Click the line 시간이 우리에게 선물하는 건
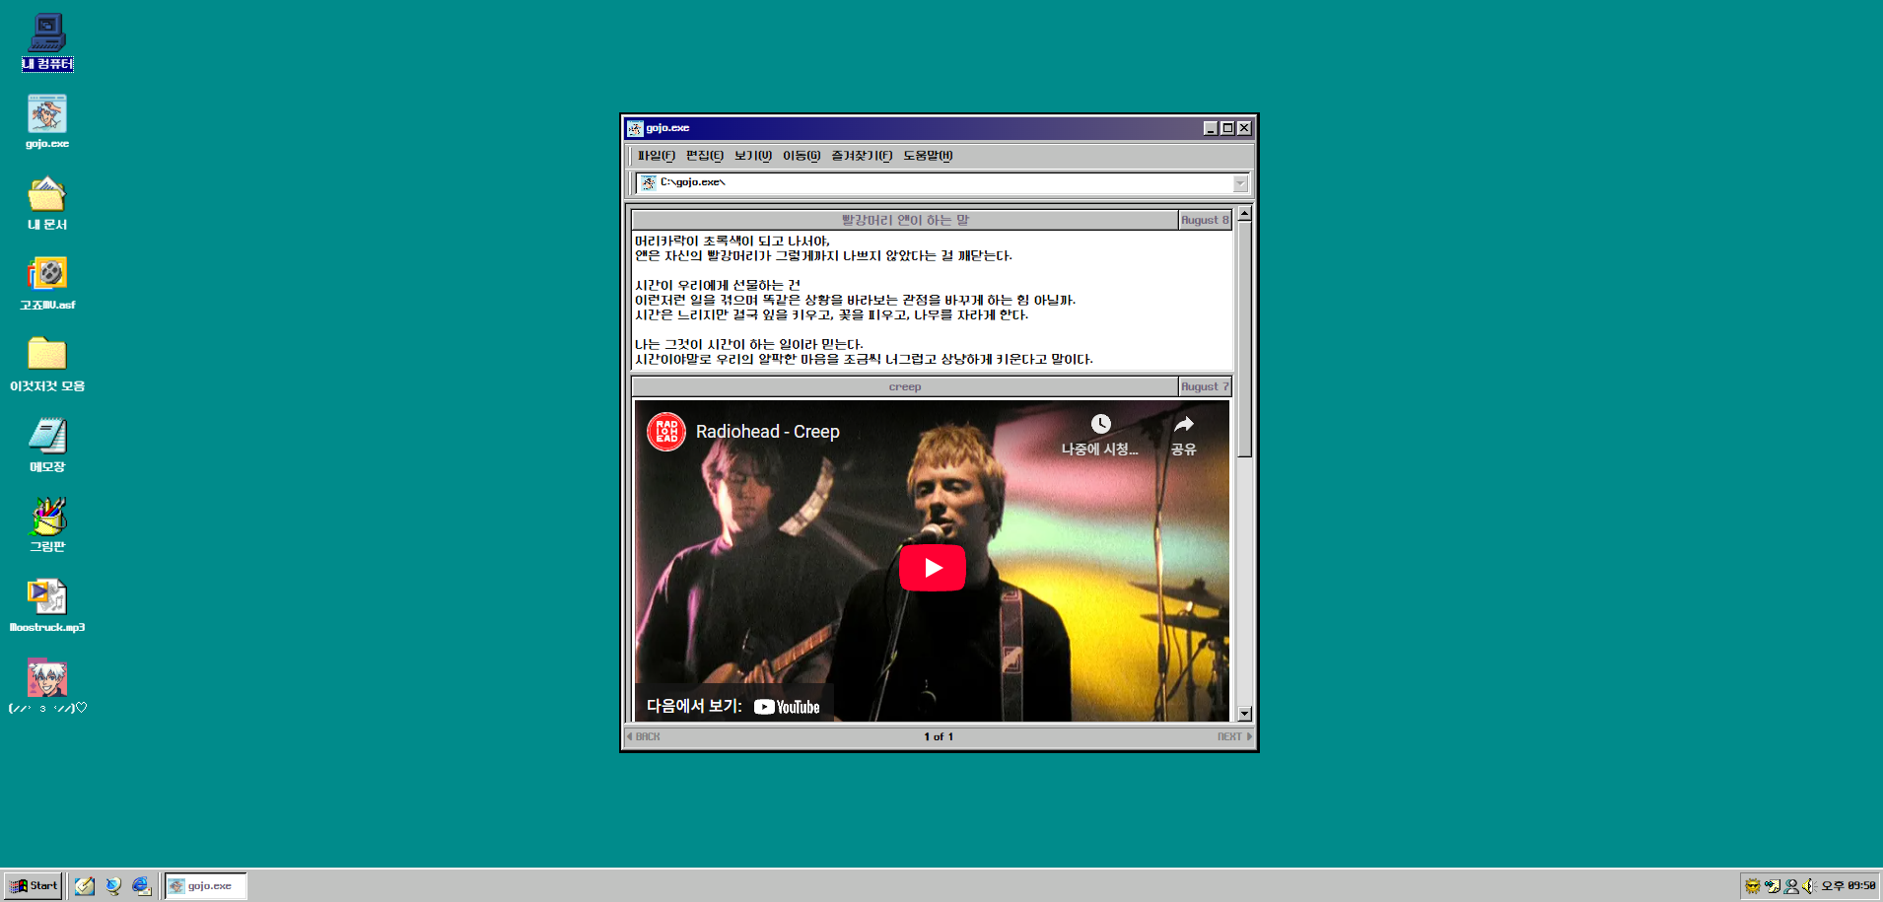The image size is (1883, 902). point(718,285)
